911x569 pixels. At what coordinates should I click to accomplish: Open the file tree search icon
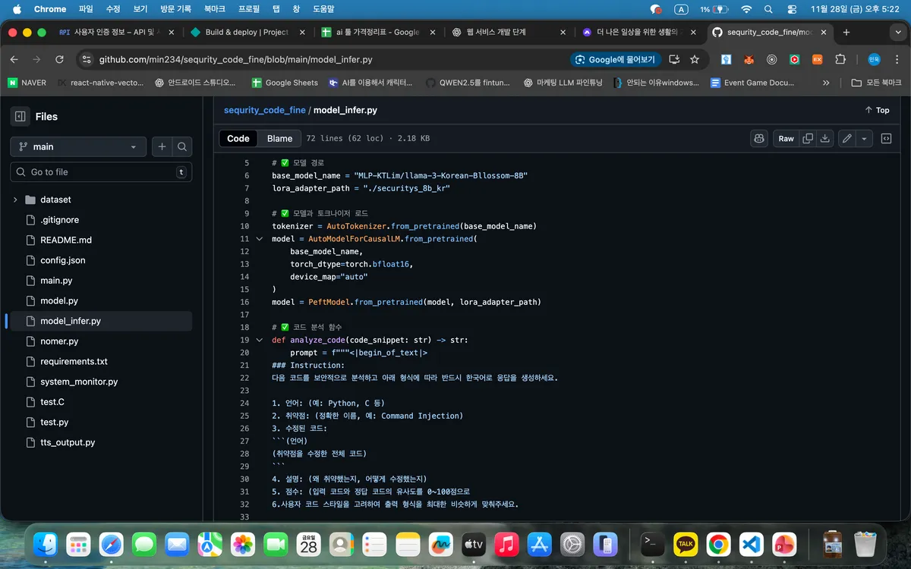pos(182,146)
